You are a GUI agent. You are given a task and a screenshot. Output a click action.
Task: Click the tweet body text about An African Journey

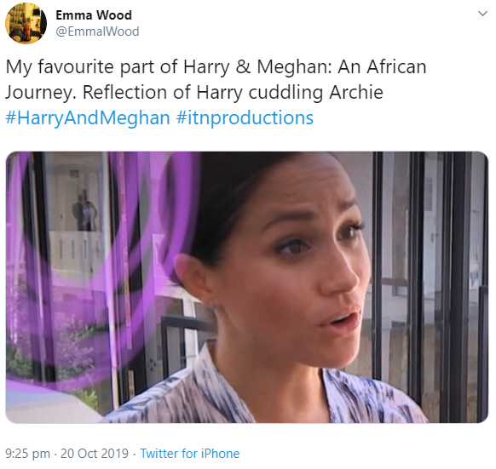[216, 79]
